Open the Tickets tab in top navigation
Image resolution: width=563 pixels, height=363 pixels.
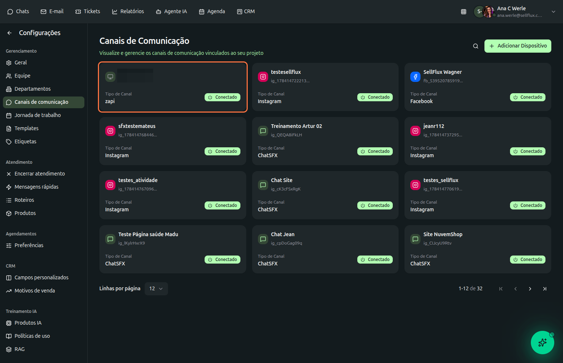[x=88, y=12]
